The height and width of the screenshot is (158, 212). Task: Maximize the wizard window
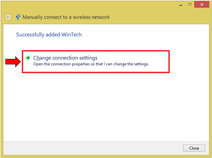click(190, 4)
